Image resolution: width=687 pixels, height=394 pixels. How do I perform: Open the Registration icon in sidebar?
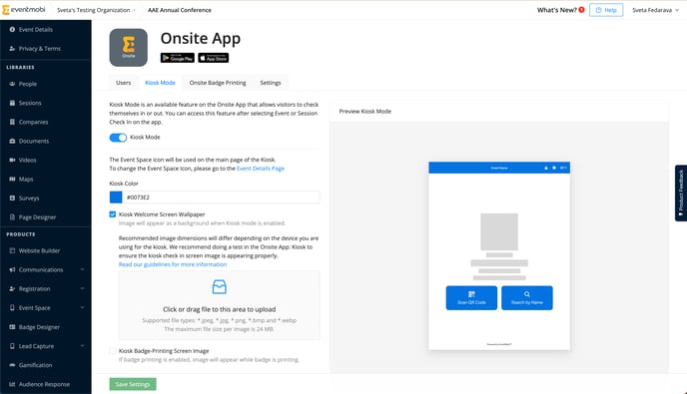12,288
